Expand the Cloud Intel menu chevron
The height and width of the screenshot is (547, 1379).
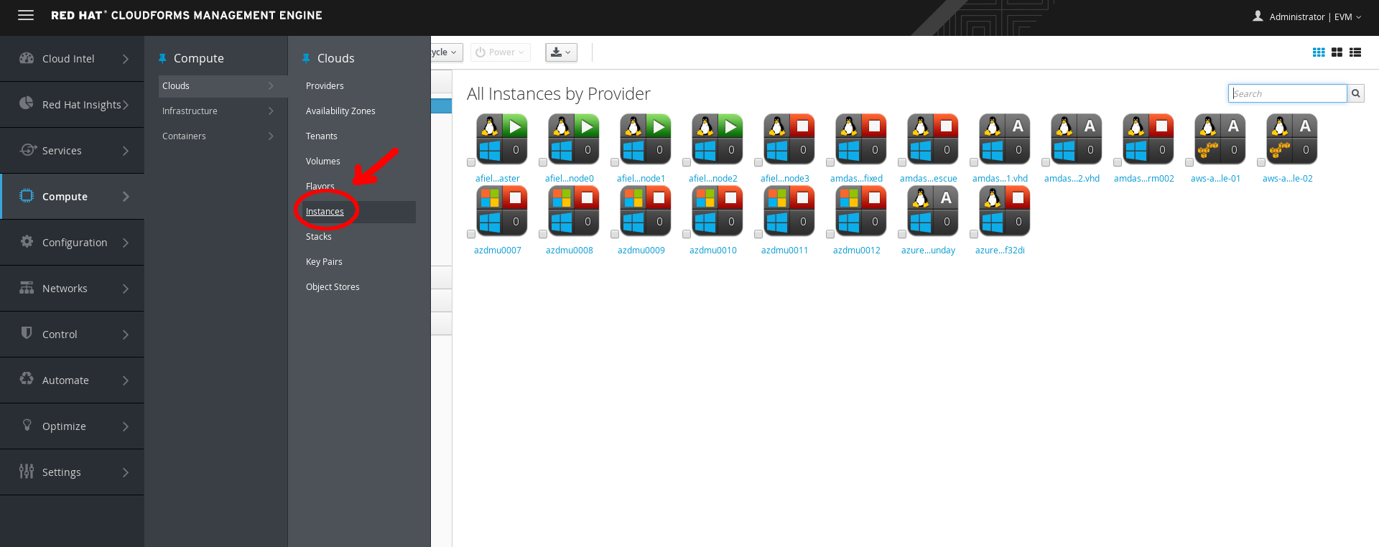click(126, 59)
